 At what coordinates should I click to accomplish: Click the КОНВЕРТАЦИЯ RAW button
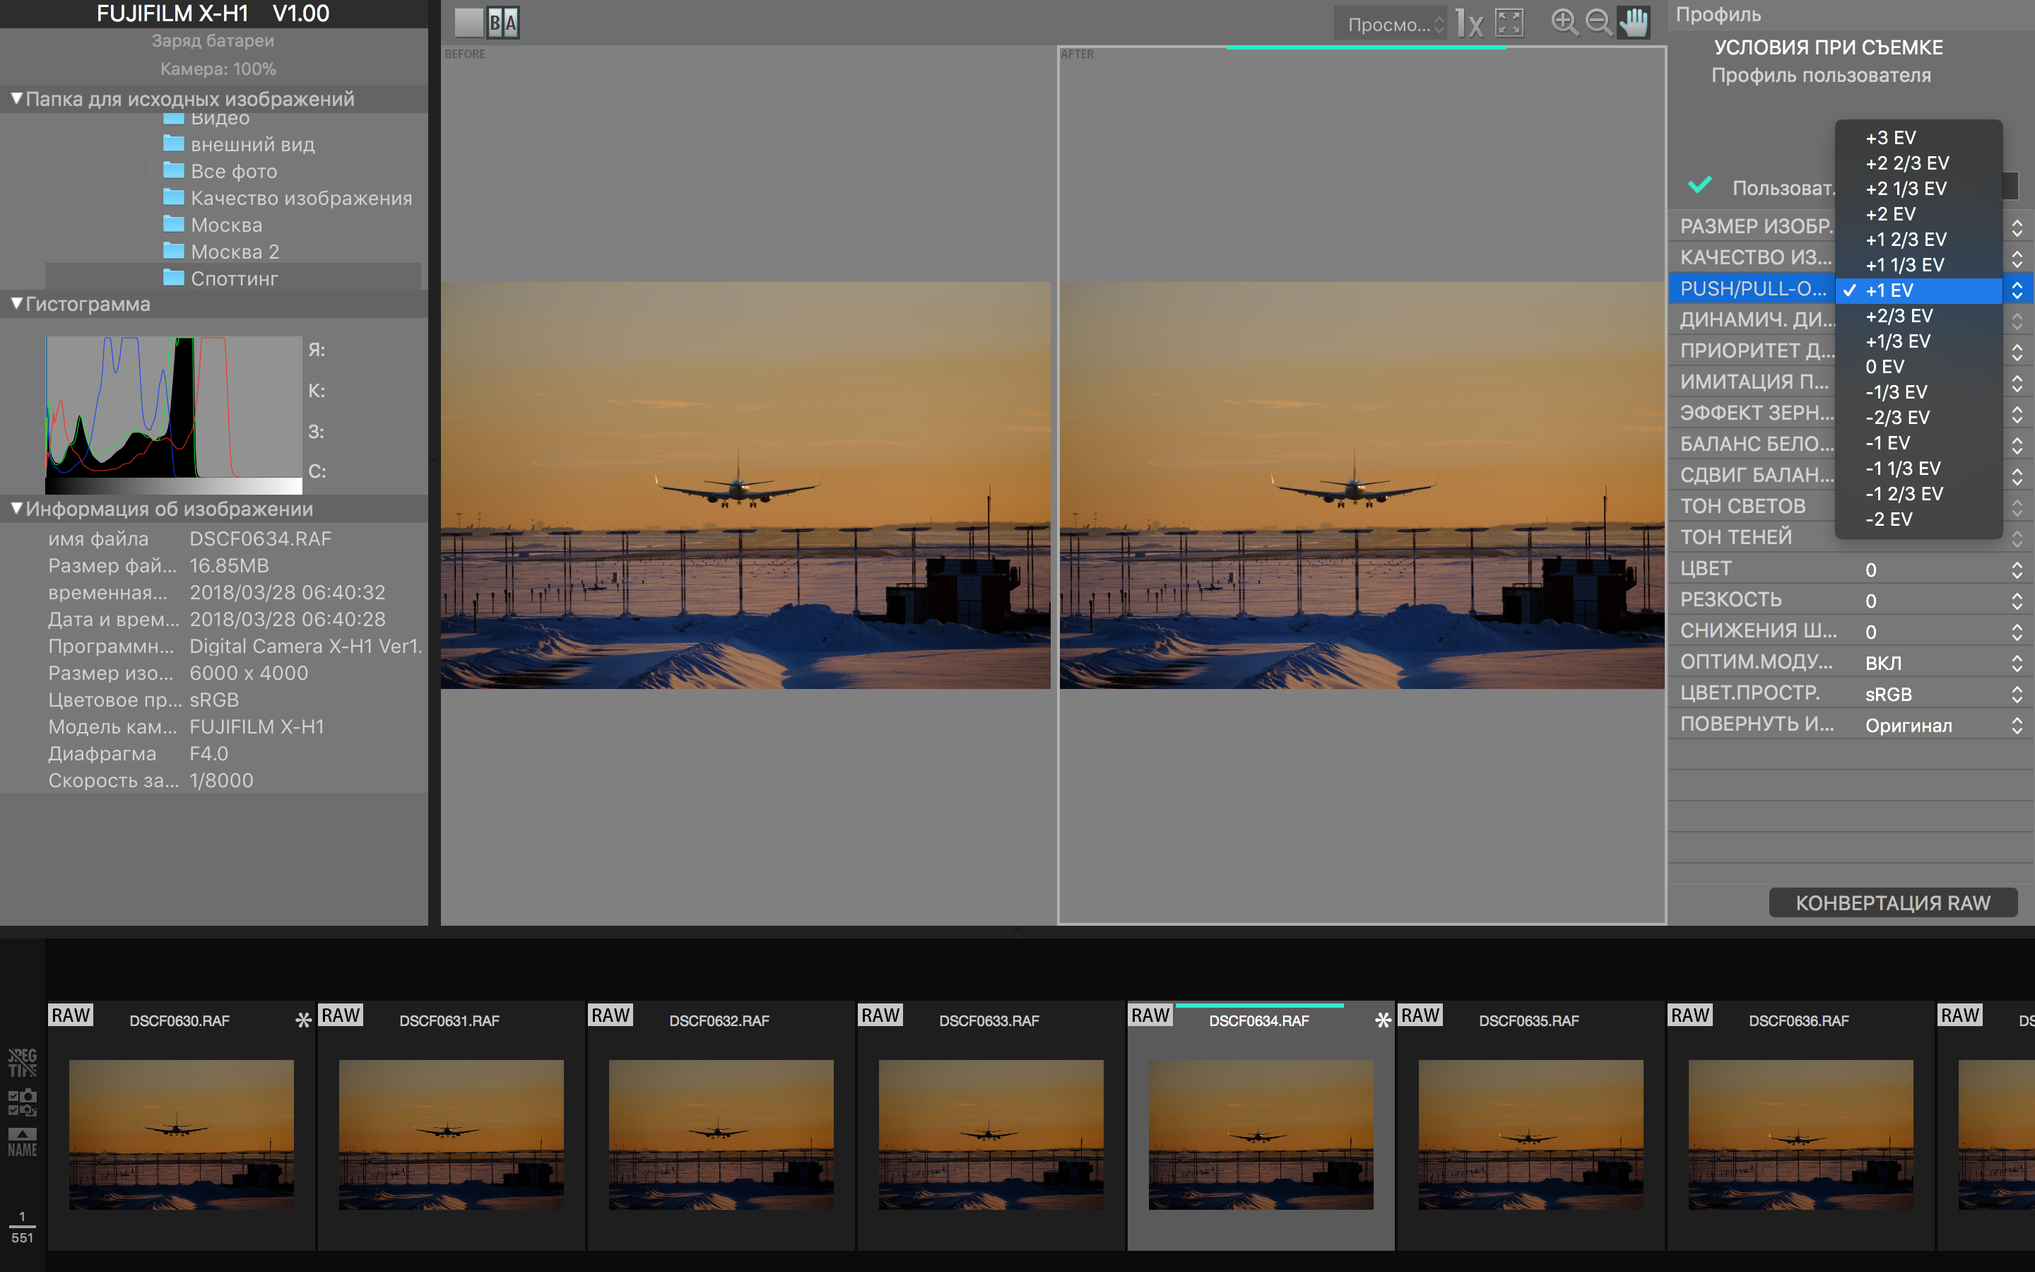point(1892,902)
